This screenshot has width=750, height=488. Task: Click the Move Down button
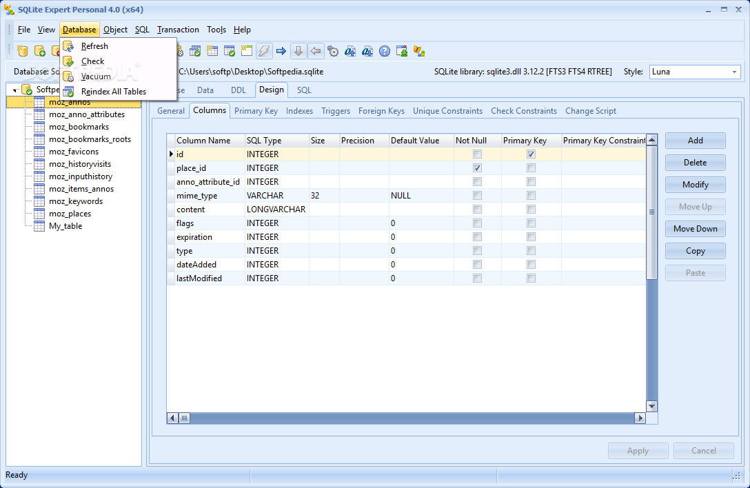695,229
